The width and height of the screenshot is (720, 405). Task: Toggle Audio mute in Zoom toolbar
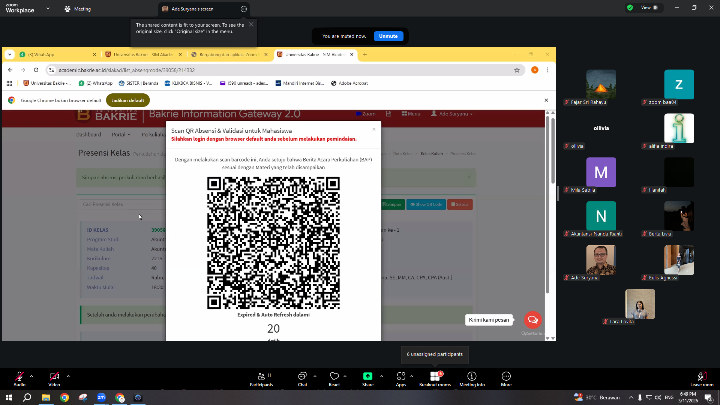coord(19,379)
